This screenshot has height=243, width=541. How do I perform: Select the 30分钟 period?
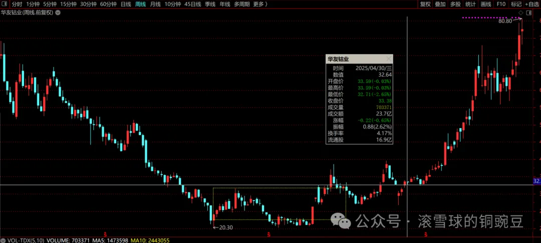[x=88, y=4]
